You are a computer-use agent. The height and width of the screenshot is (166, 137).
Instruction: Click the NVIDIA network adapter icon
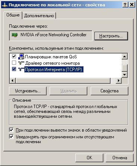pyautogui.click(x=15, y=35)
